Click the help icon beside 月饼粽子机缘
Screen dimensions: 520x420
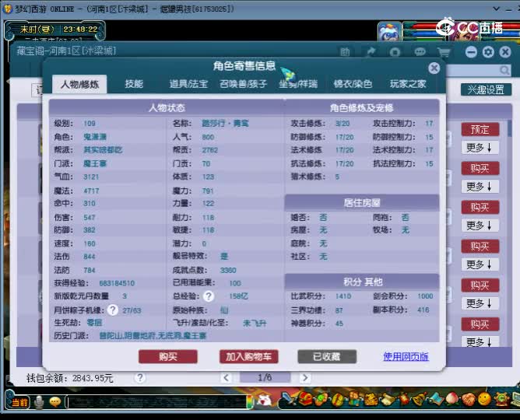pos(112,310)
